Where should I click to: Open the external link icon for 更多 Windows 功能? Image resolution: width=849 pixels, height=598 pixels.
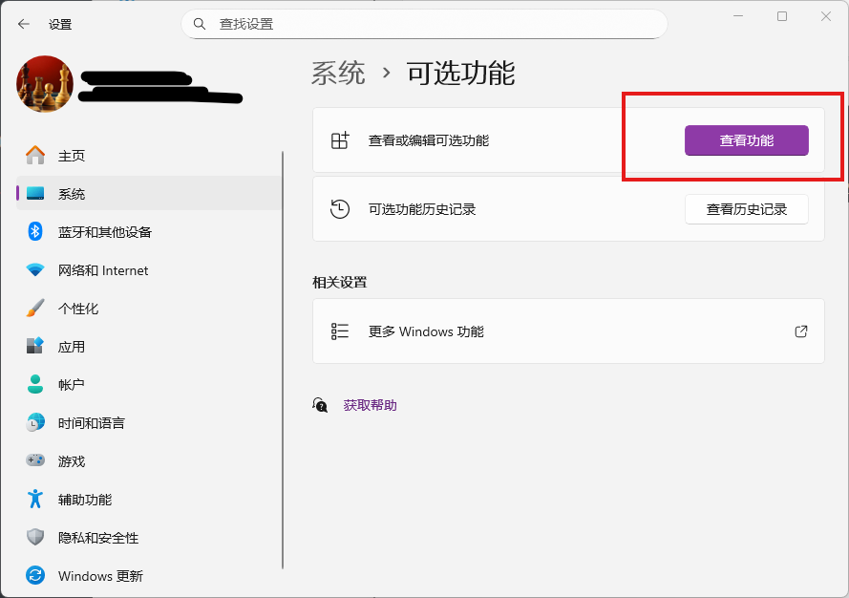point(801,331)
